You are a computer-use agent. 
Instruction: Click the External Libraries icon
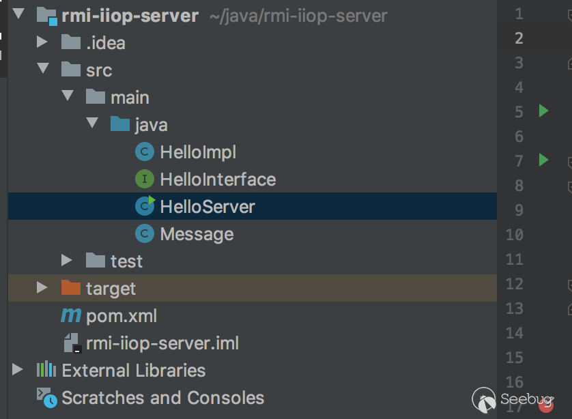[46, 371]
